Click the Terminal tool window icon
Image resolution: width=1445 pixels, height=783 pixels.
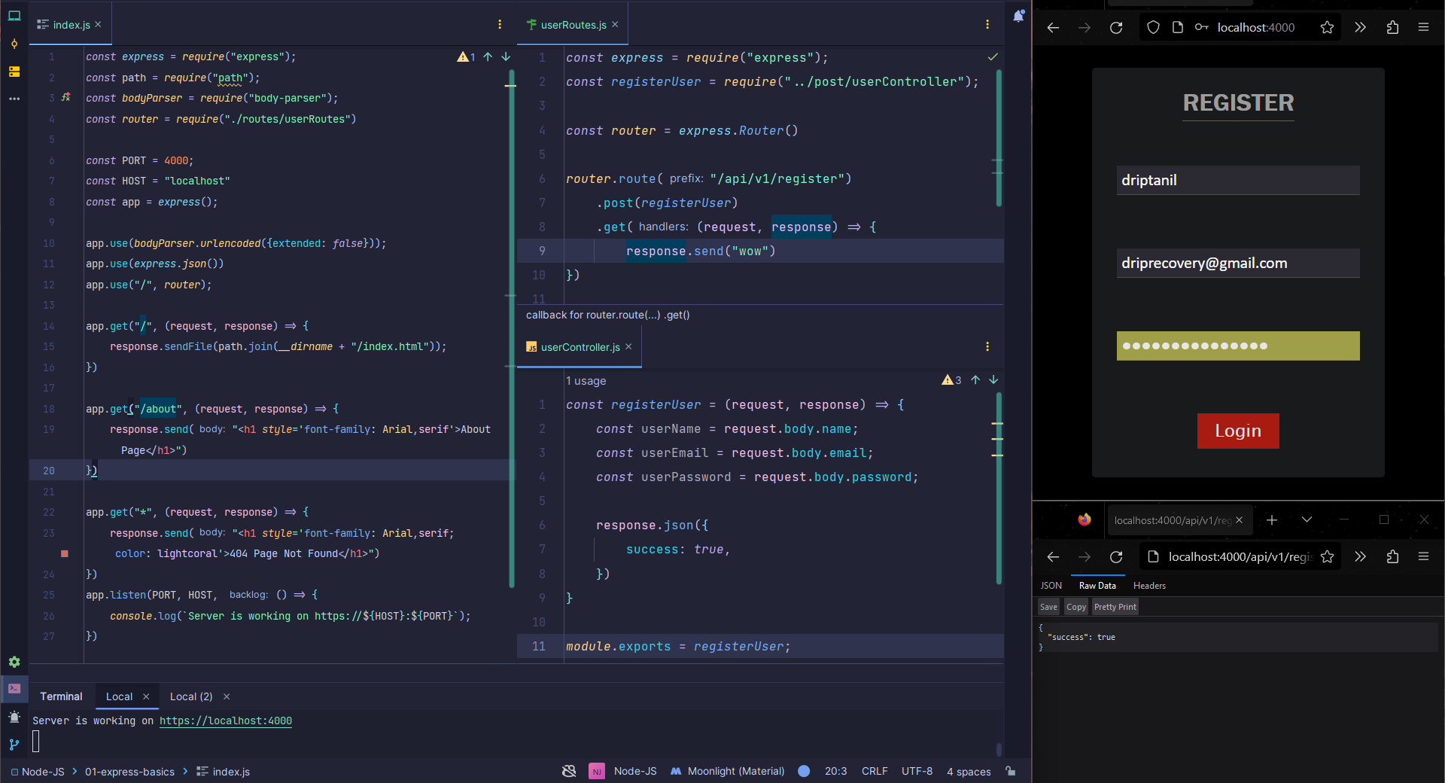(x=14, y=688)
